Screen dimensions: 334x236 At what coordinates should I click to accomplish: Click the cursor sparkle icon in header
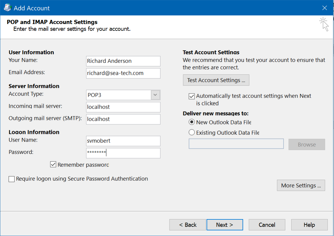[x=324, y=24]
